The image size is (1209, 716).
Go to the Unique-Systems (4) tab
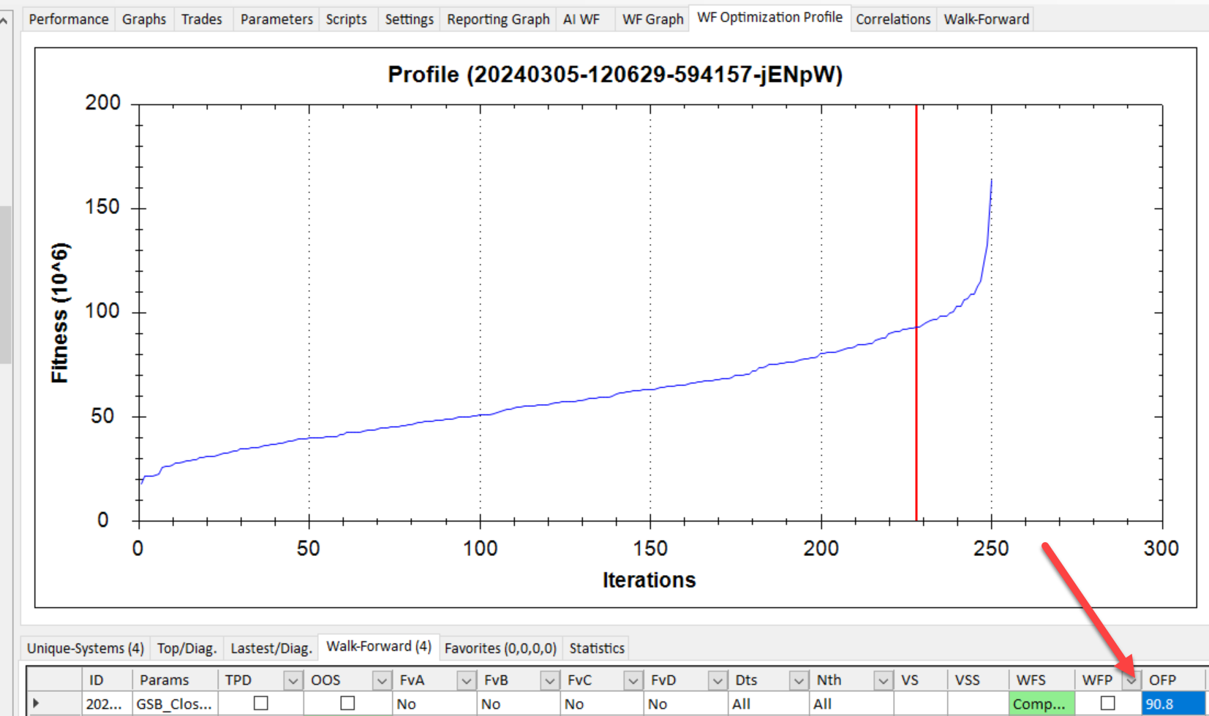[x=85, y=648]
